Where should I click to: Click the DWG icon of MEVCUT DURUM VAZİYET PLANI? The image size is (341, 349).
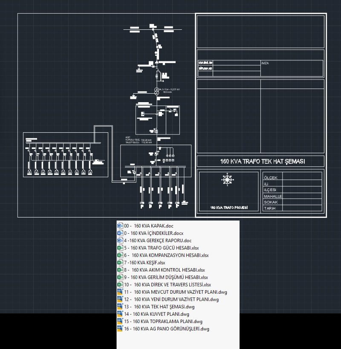pos(120,292)
